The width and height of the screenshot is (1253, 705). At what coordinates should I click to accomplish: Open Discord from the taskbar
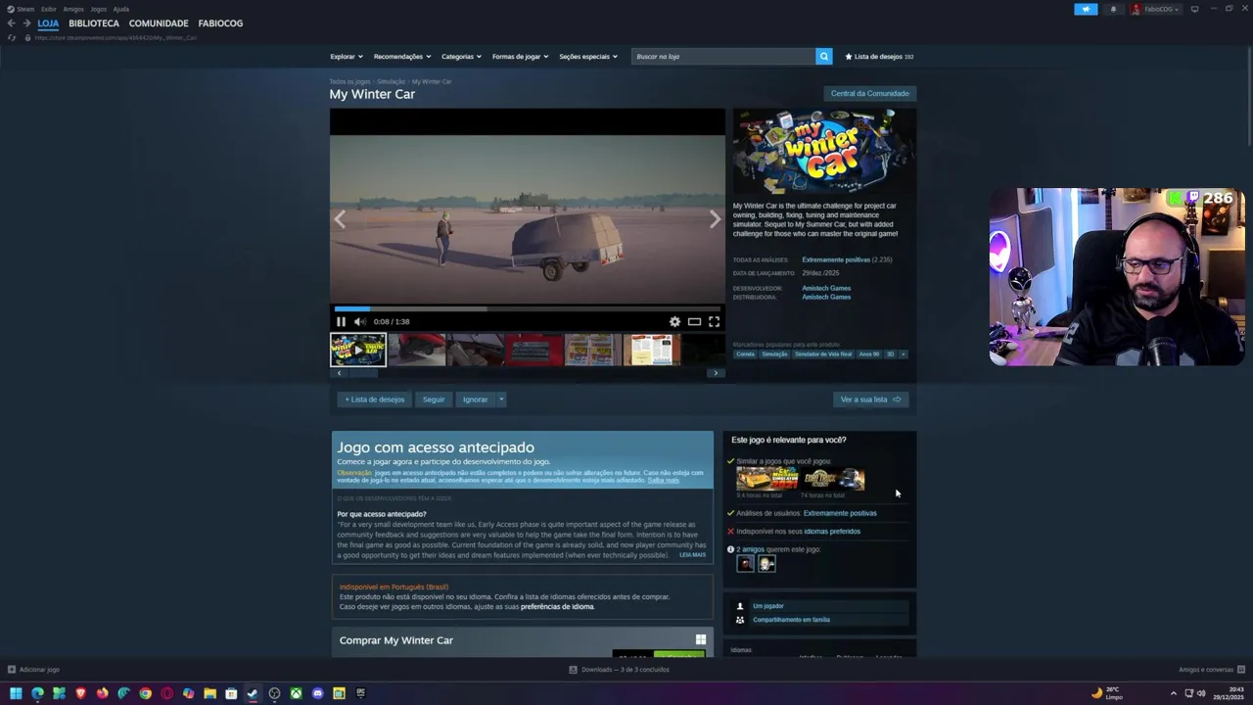click(x=317, y=693)
